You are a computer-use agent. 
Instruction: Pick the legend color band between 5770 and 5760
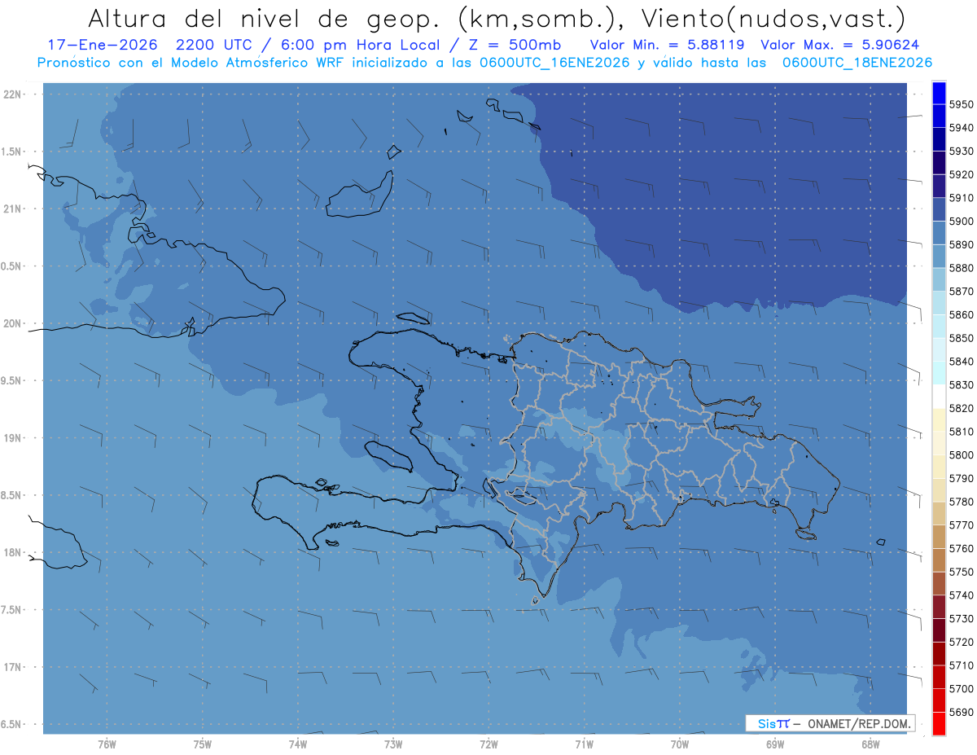point(939,537)
